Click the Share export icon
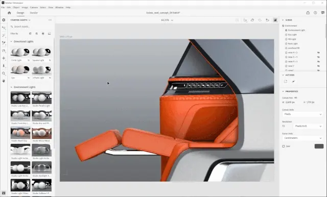327x197 pixels. (308, 13)
